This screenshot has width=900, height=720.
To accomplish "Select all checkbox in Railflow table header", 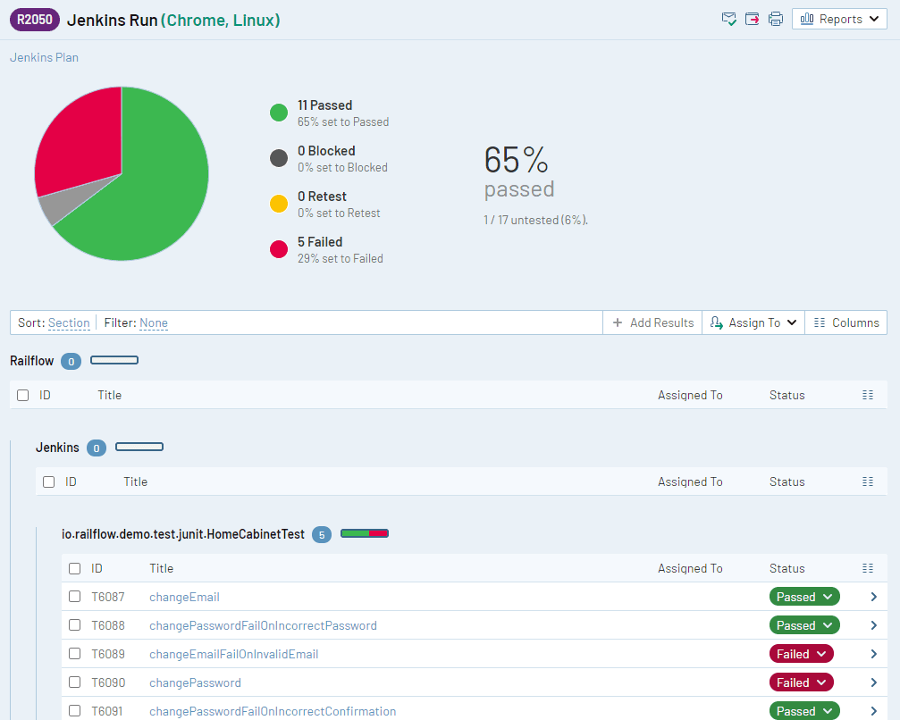I will pos(23,395).
